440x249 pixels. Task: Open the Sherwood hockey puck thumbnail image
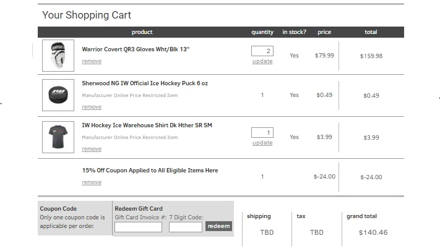coord(58,95)
